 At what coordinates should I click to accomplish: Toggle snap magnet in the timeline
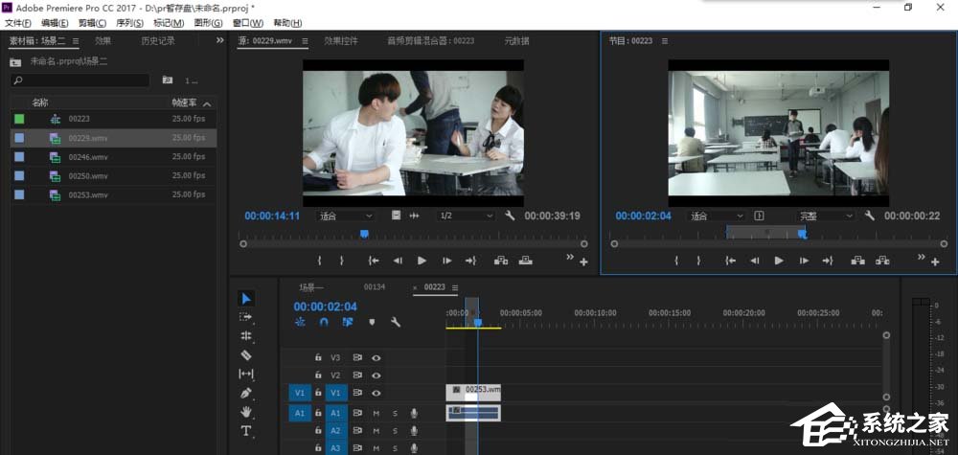click(324, 323)
